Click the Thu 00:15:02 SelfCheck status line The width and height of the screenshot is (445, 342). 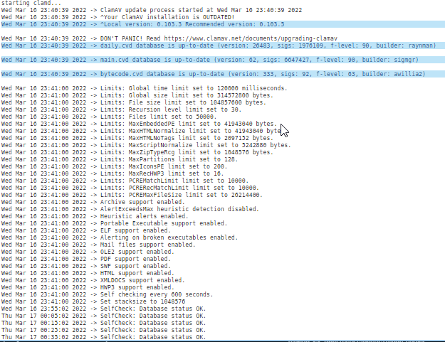point(103,323)
